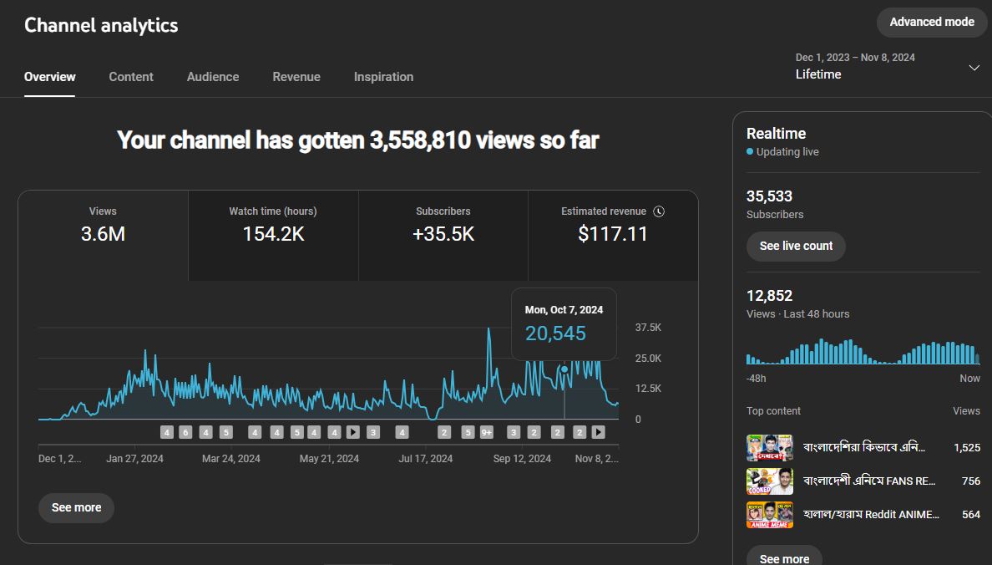
Task: Open the Revenue tab
Action: click(296, 77)
